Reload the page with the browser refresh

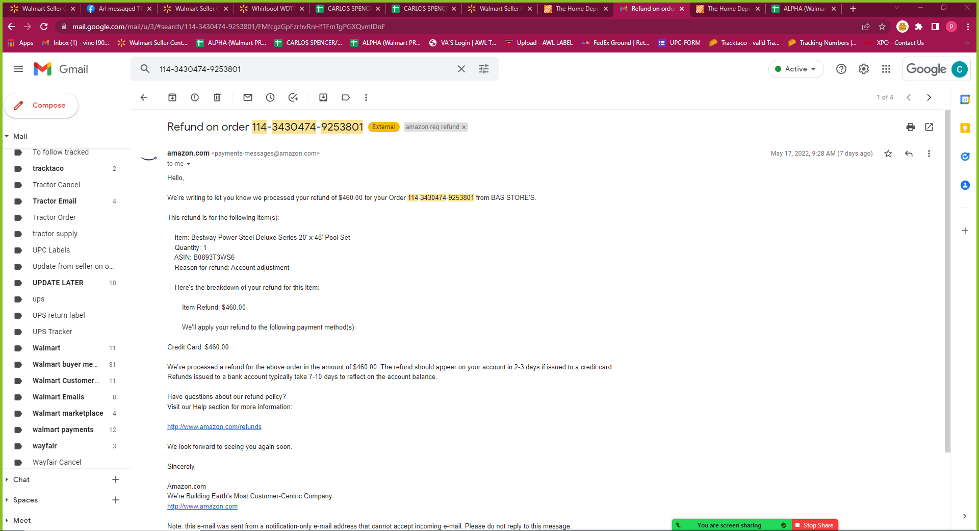pos(44,27)
